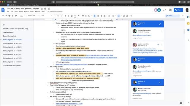Viewport: 190px width, 106px height.
Task: Open the Insert menu
Action: [21, 12]
